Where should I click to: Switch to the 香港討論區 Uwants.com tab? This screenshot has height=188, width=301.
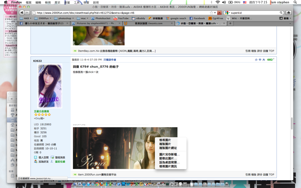147,23
